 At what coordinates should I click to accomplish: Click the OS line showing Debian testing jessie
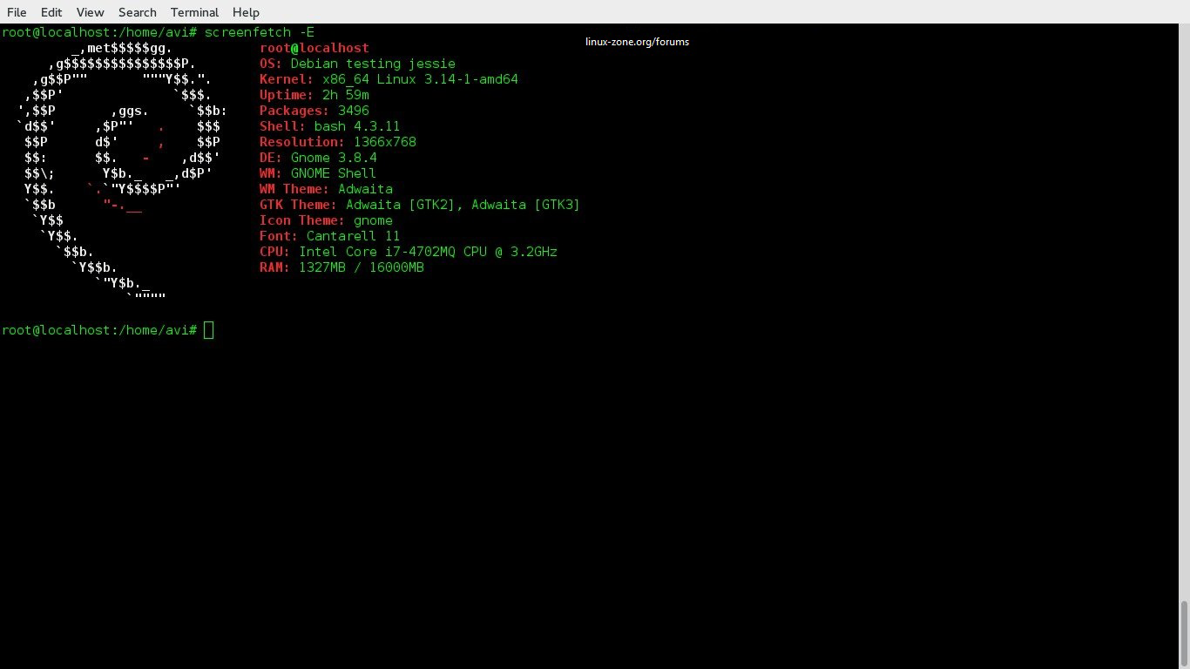pos(357,64)
